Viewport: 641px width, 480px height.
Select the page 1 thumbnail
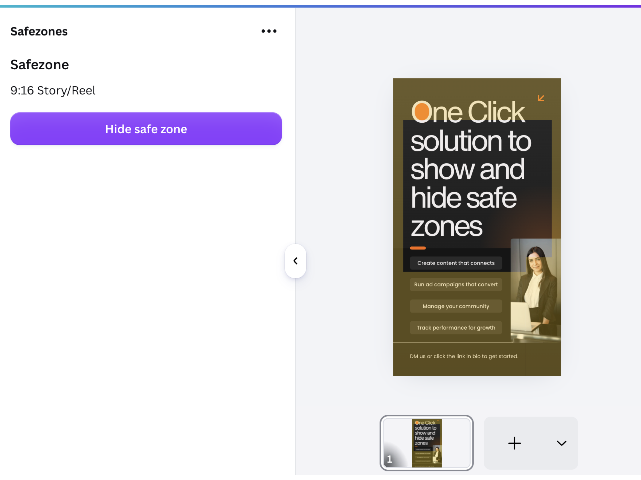(427, 443)
